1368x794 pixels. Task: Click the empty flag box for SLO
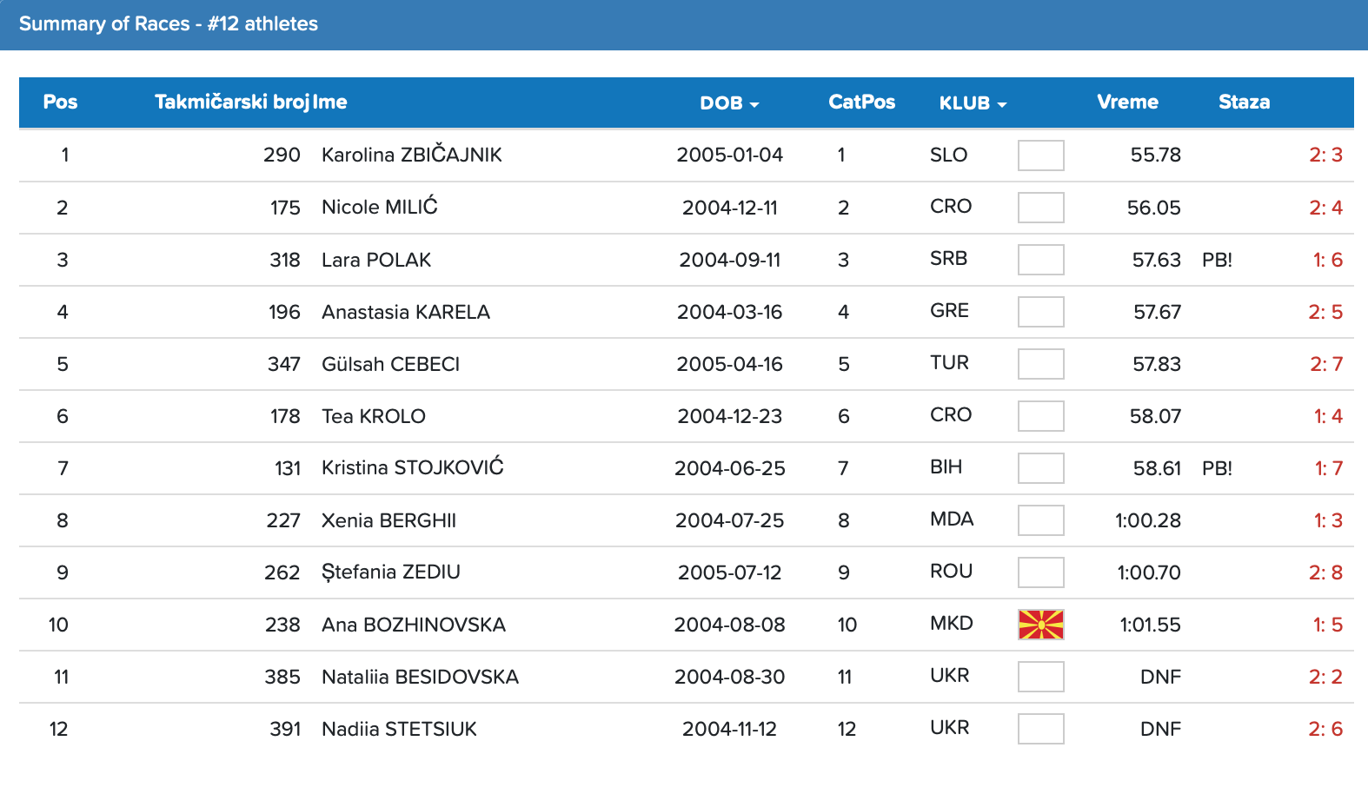(x=1040, y=155)
